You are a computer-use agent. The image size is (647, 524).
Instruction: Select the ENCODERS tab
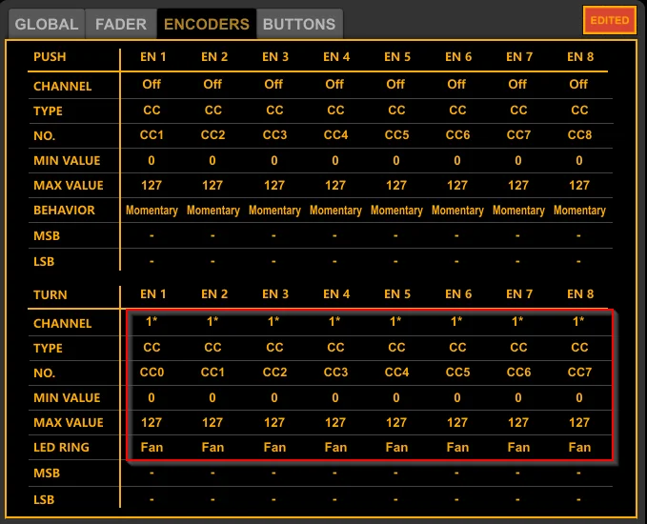pyautogui.click(x=207, y=24)
